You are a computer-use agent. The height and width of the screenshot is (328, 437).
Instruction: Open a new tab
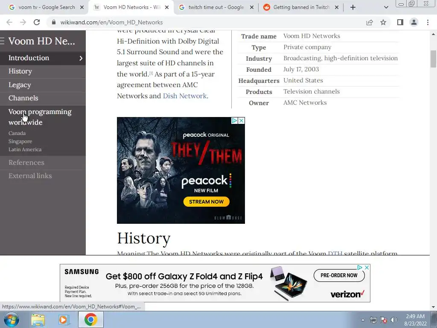click(353, 7)
